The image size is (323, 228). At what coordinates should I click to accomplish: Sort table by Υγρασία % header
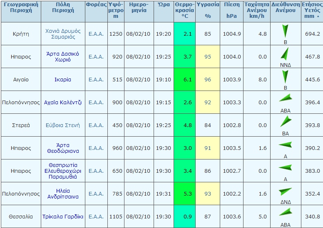[x=208, y=11]
